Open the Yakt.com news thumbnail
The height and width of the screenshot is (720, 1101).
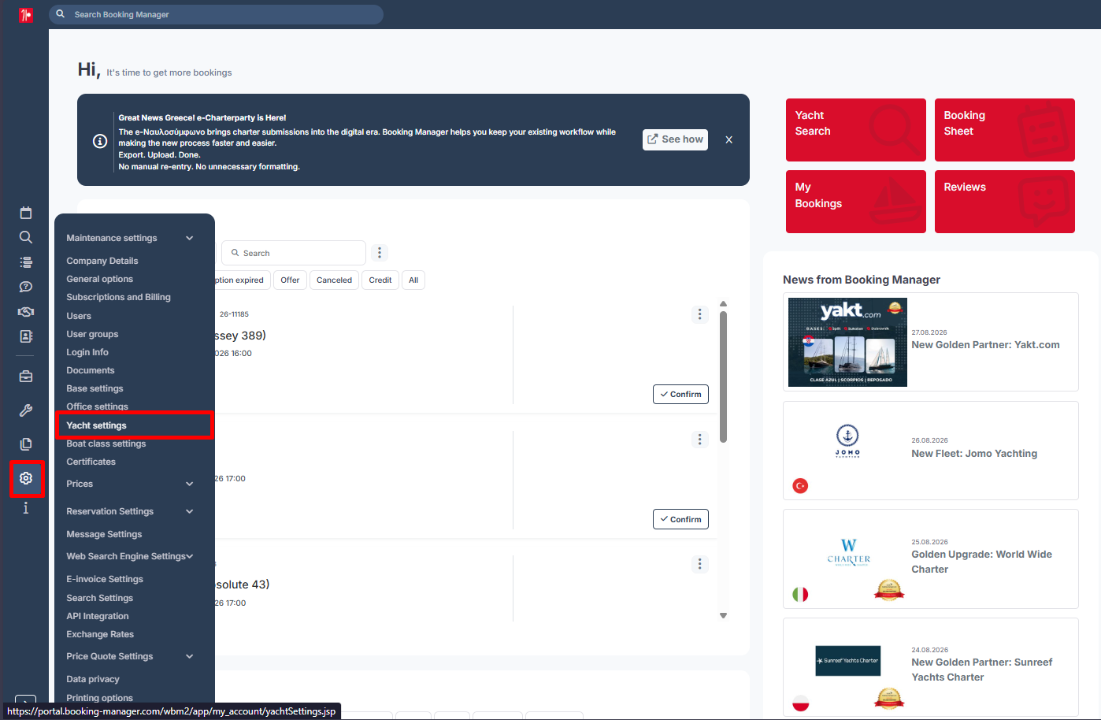[847, 342]
